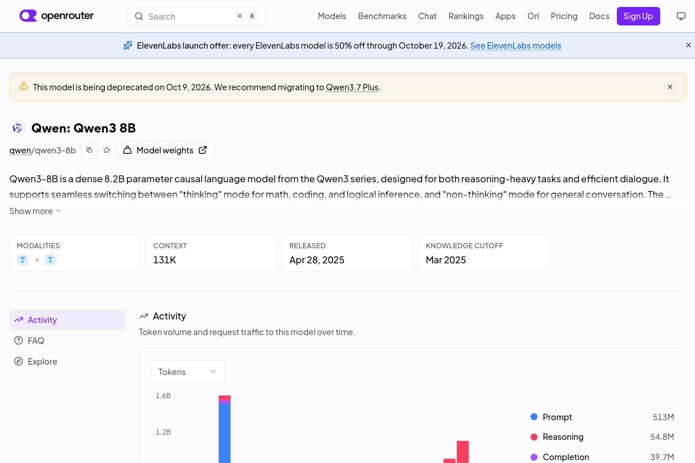The height and width of the screenshot is (463, 695).
Task: Favorite the model with the star icon
Action: point(107,150)
